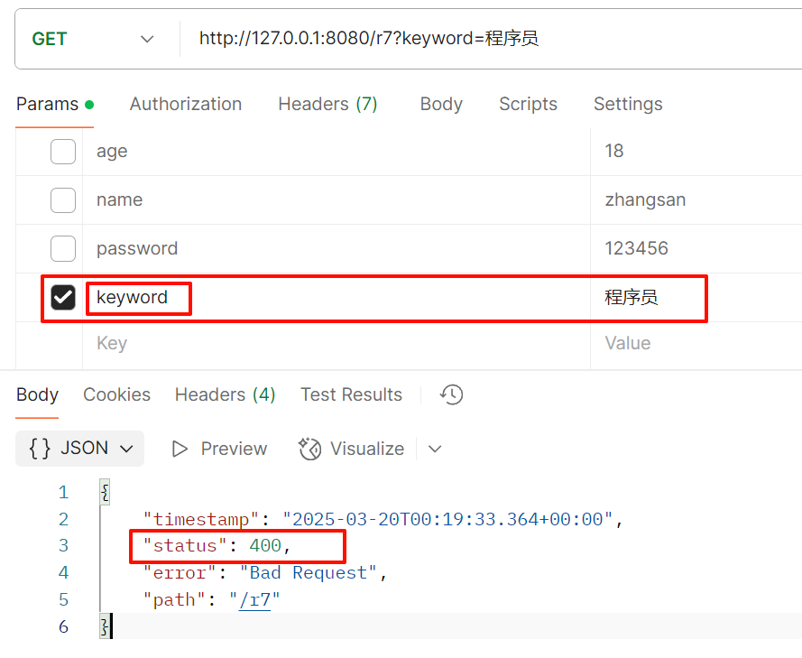Viewport: 802px width, 658px height.
Task: Follow the /r7 path link in response
Action: (x=254, y=599)
